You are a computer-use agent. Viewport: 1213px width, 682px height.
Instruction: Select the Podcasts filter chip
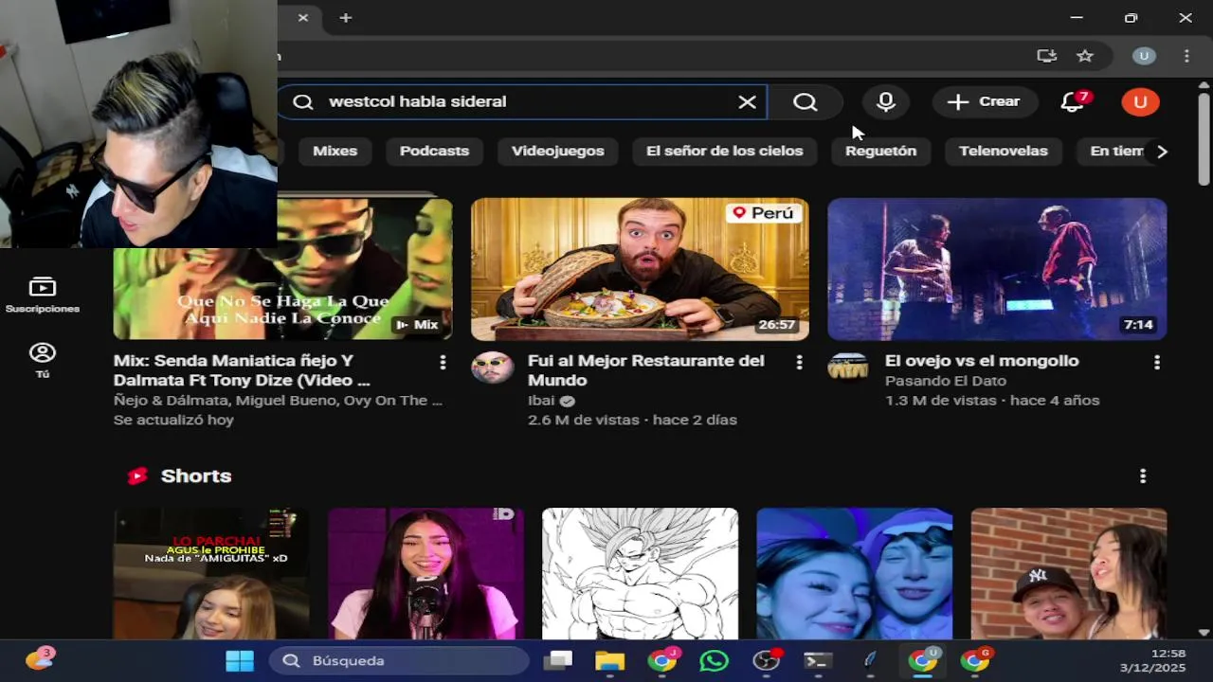click(434, 151)
